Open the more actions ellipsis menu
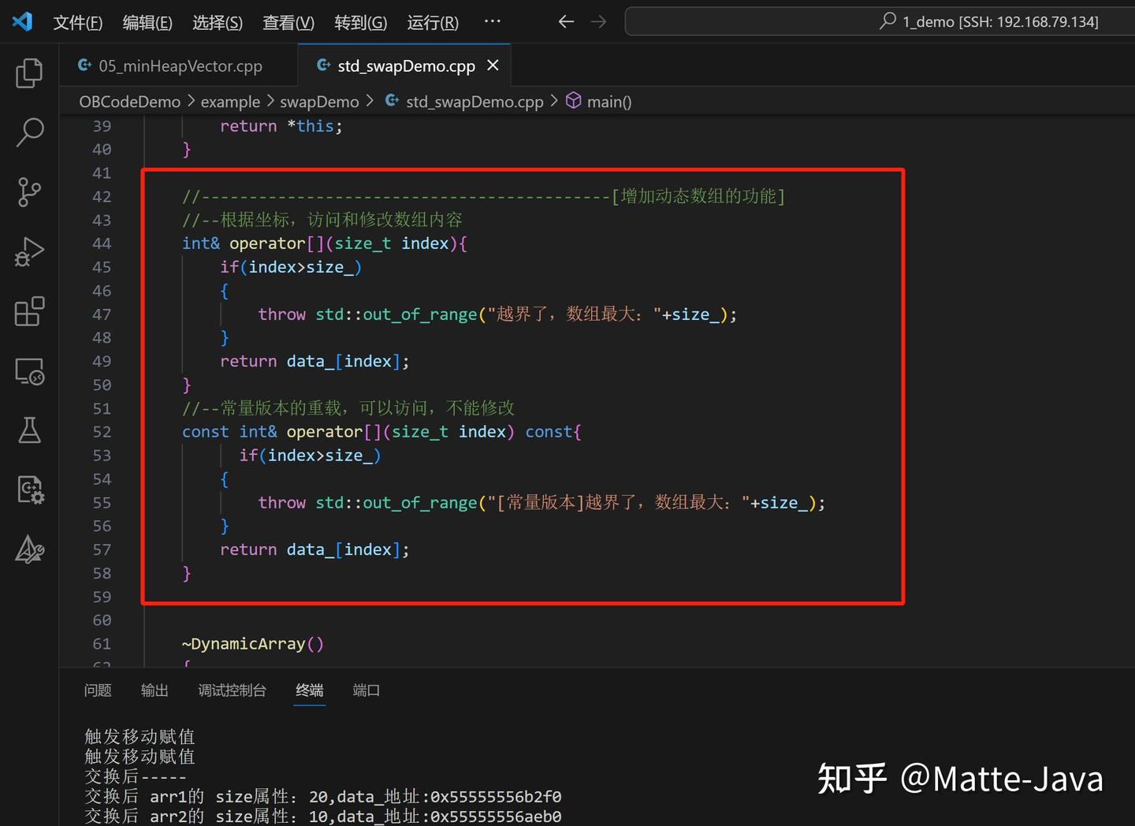Viewport: 1135px width, 826px height. (492, 21)
